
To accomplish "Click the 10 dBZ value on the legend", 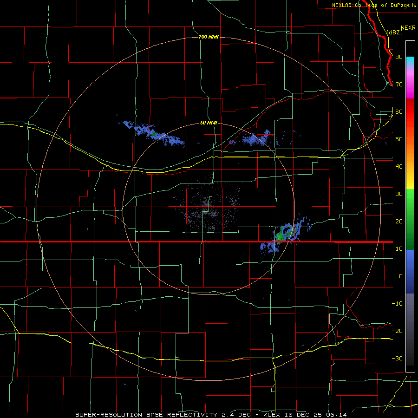I will [x=399, y=249].
